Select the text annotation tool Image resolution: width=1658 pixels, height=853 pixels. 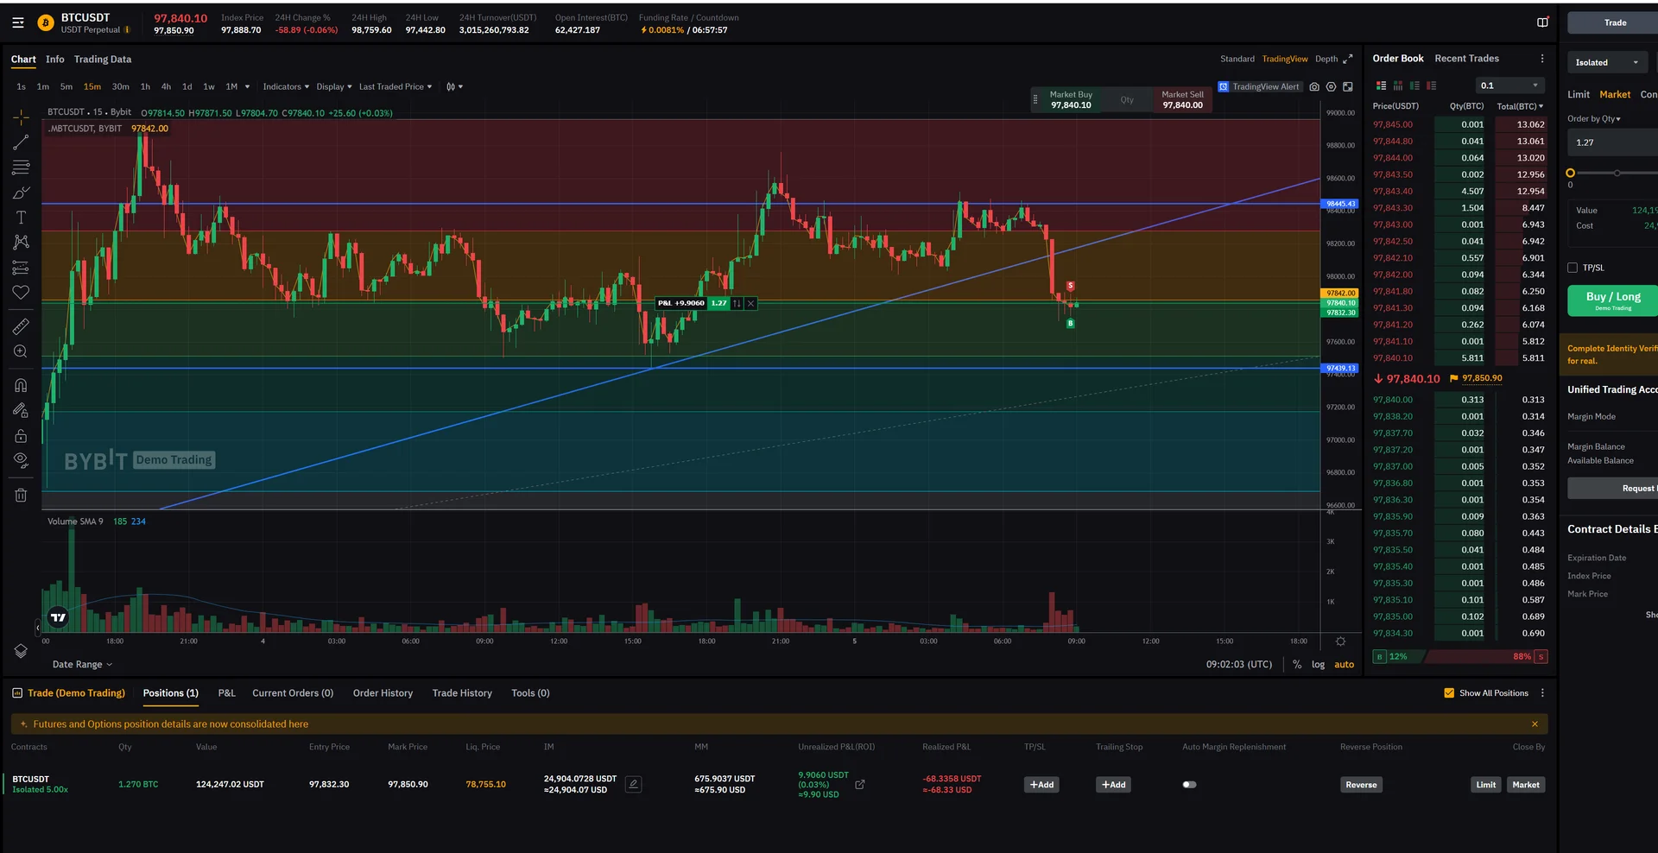coord(21,218)
